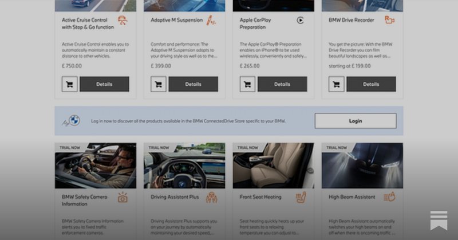Screen dimensions: 458x240
Task: Select the High Beam Assistant title
Action: click(x=352, y=197)
